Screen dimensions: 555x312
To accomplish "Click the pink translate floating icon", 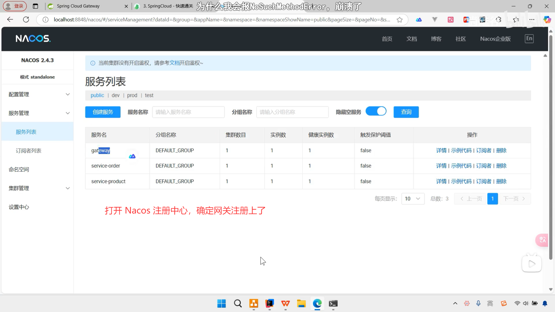I will tap(542, 240).
